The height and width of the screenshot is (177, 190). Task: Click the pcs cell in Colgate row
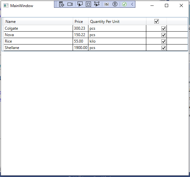[117, 28]
